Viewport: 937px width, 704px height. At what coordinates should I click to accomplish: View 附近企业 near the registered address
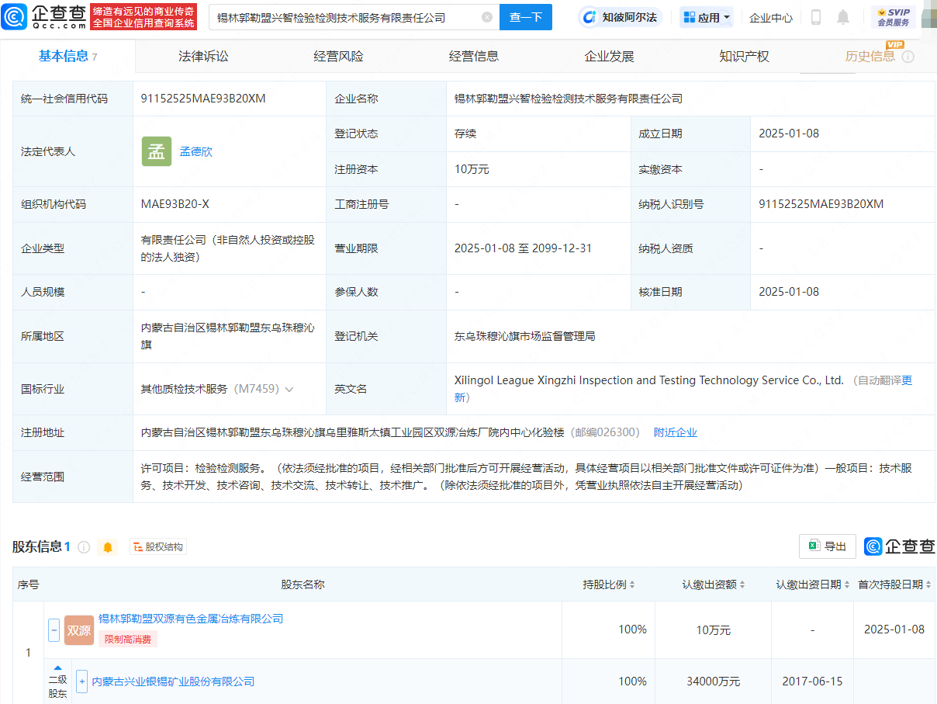point(676,432)
